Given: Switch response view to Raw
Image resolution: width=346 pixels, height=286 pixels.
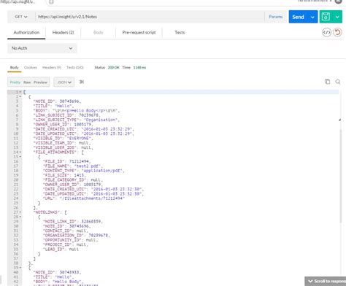Looking at the screenshot, I should (27, 82).
